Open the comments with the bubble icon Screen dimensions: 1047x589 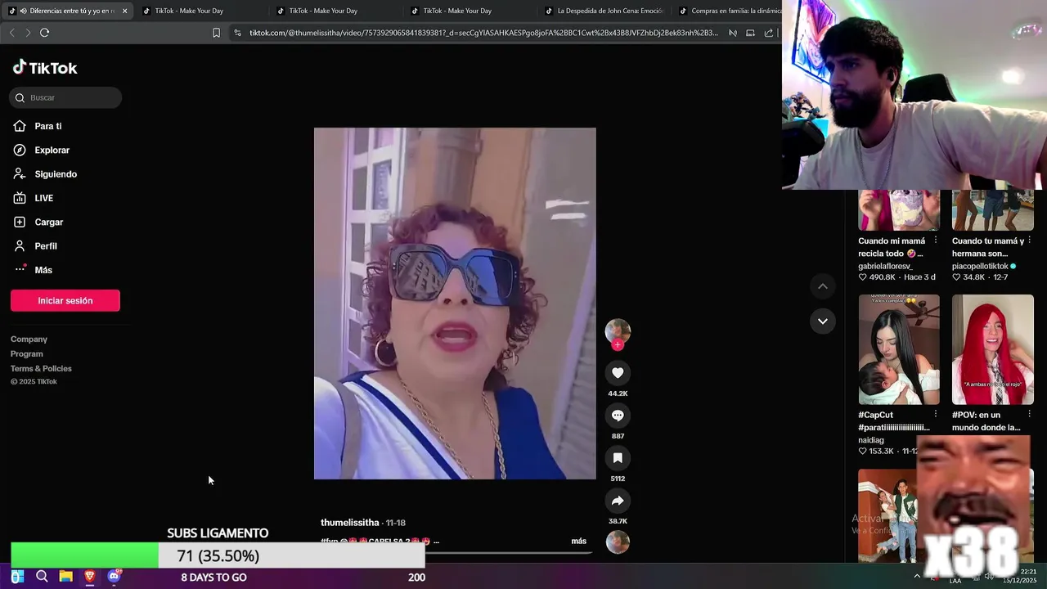pyautogui.click(x=618, y=416)
